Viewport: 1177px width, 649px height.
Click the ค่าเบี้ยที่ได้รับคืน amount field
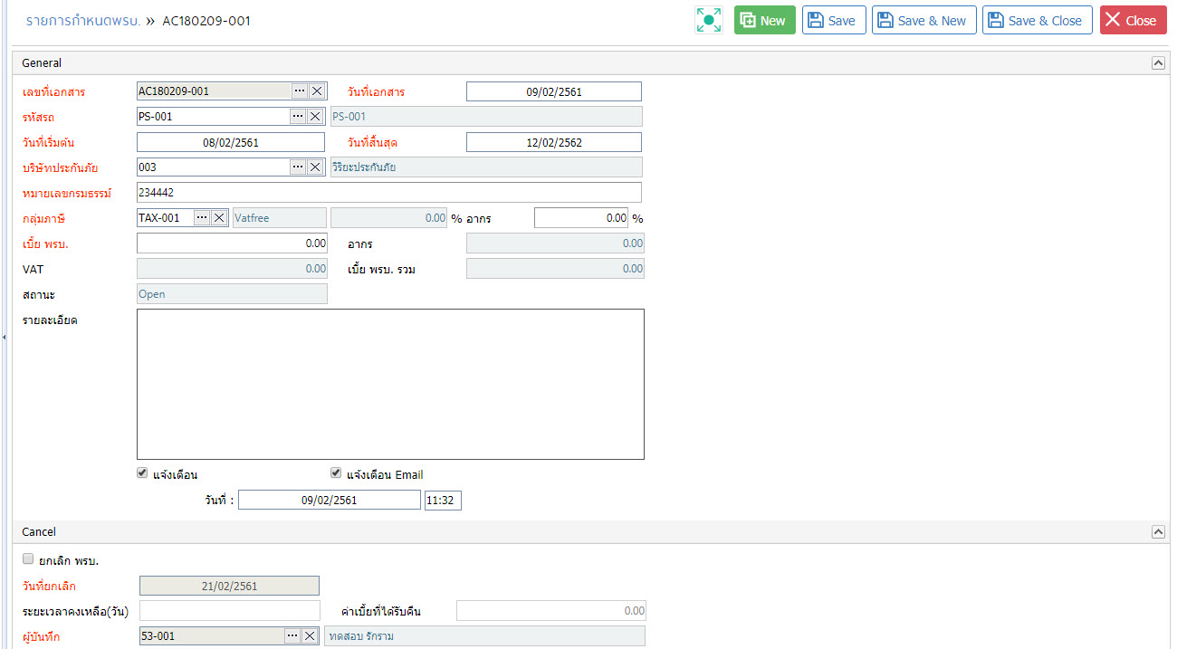tap(551, 610)
